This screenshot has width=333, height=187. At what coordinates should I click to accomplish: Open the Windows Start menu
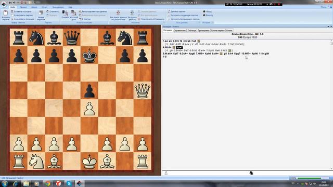click(5, 183)
